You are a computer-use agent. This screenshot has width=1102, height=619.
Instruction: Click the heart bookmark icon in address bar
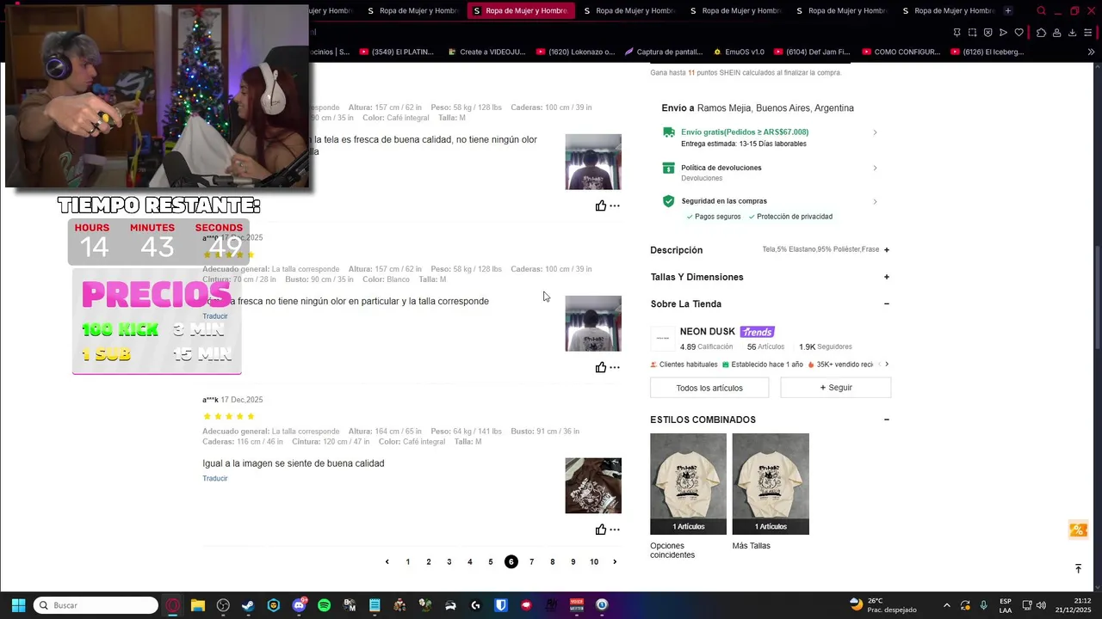point(1018,33)
